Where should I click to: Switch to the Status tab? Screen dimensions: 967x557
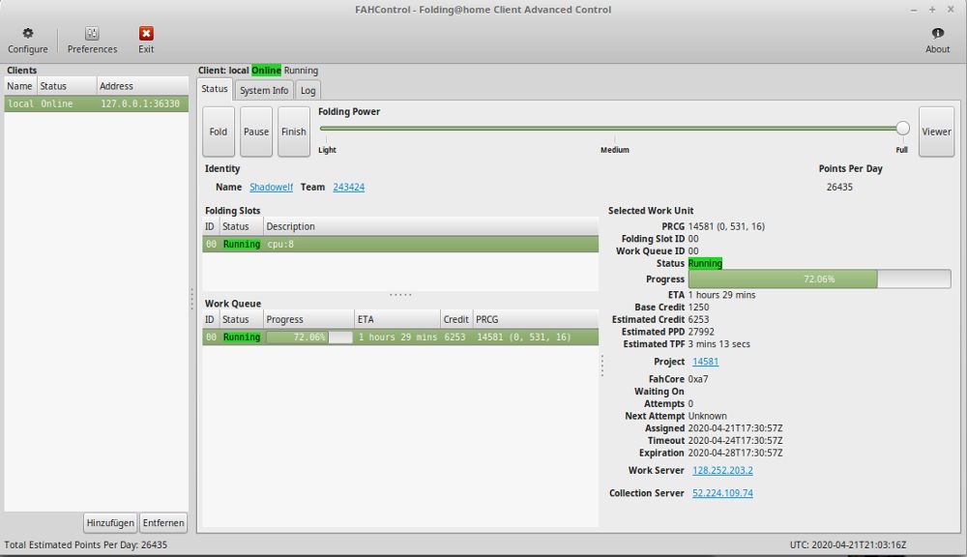(x=215, y=89)
